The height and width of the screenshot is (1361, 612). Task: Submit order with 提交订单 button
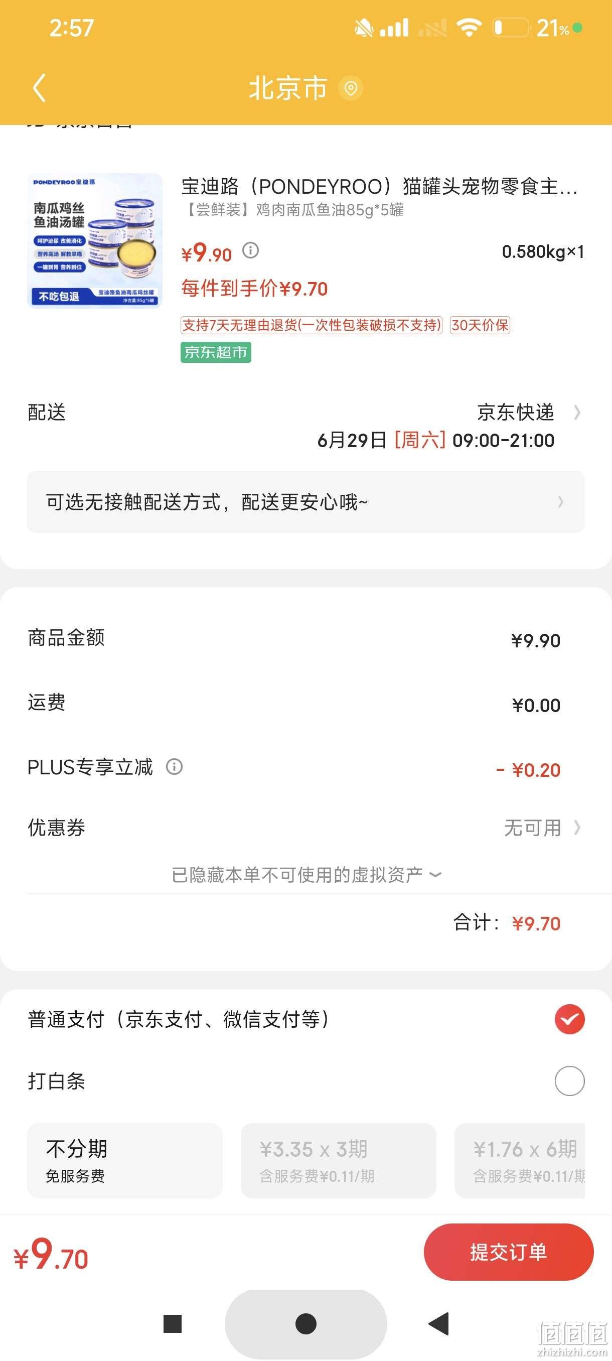509,1252
